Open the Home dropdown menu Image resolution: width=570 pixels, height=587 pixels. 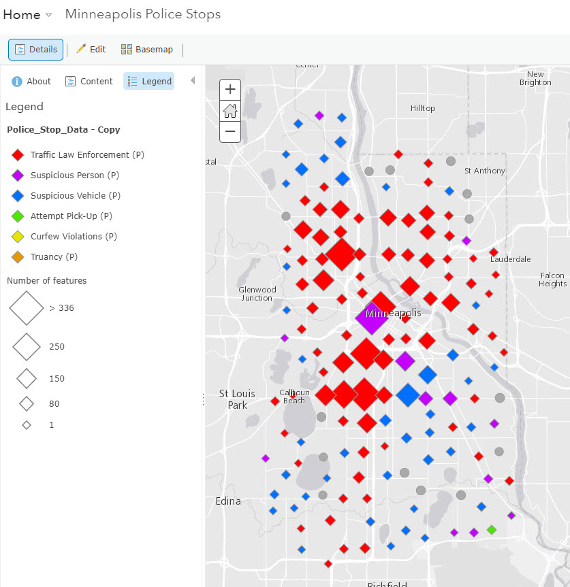[27, 14]
